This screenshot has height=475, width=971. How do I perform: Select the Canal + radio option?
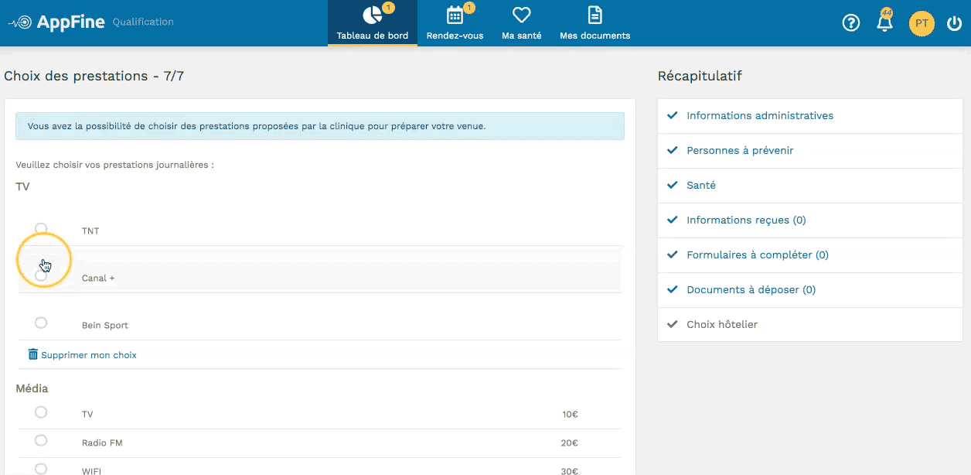tap(41, 275)
